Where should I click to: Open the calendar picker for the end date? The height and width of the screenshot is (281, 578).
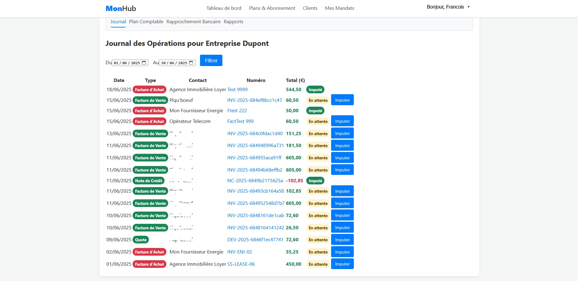coord(191,63)
